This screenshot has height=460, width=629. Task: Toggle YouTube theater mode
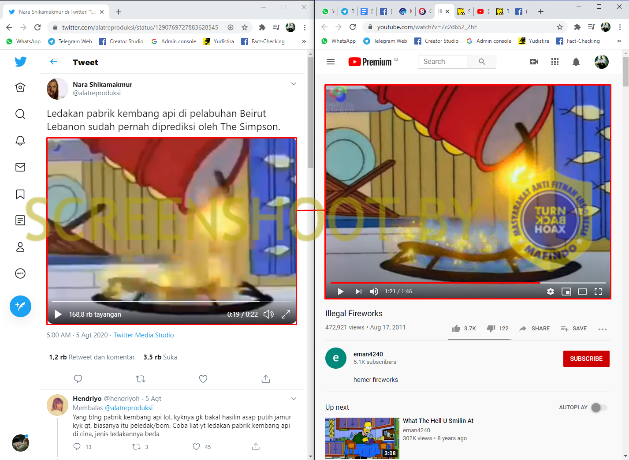[582, 292]
